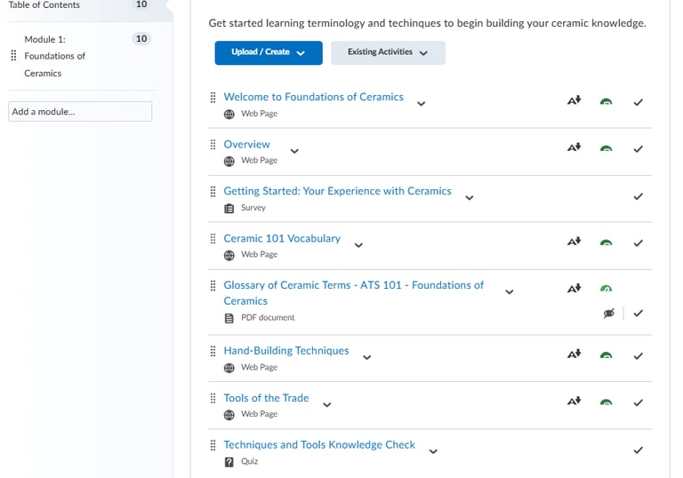Open Techniques and Tools Knowledge Check link
The image size is (683, 478).
[319, 444]
